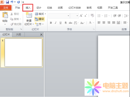Click the 剪切 (Cut) button
This screenshot has height=97, width=130.
pos(15,14)
